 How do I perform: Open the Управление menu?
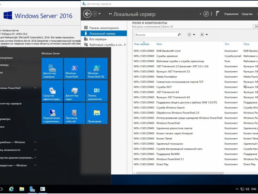(x=231, y=14)
